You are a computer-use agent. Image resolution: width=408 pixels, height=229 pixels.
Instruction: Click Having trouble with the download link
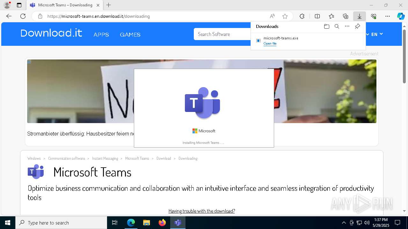click(x=202, y=211)
